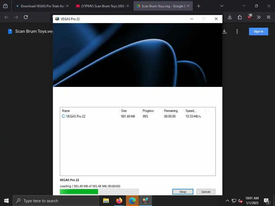Screen dimensions: 275x206
Task: Restore down the Firefox browser window
Action: [x=256, y=6]
